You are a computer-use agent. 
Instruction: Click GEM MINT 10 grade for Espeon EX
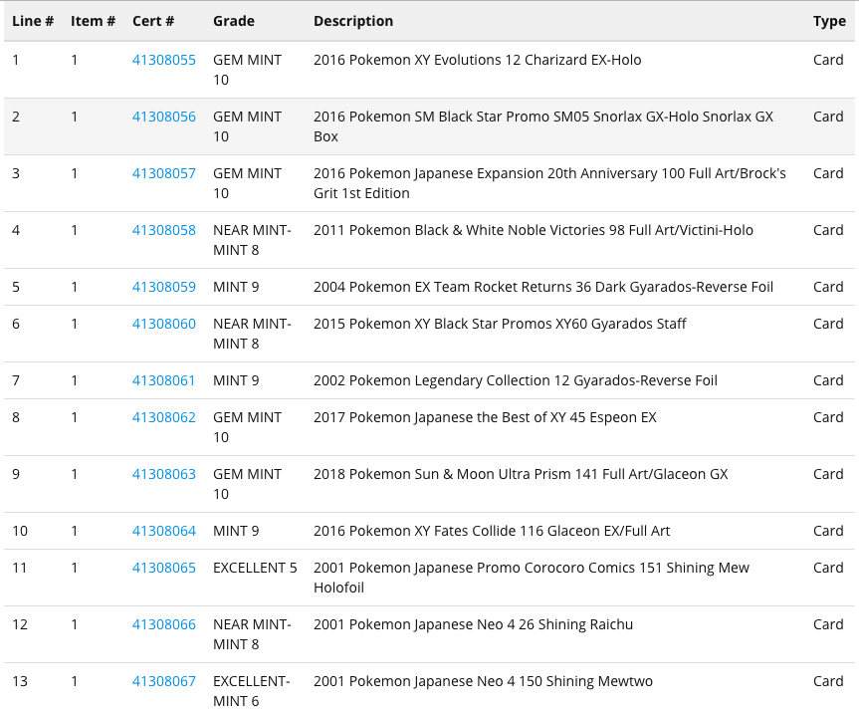pos(248,427)
